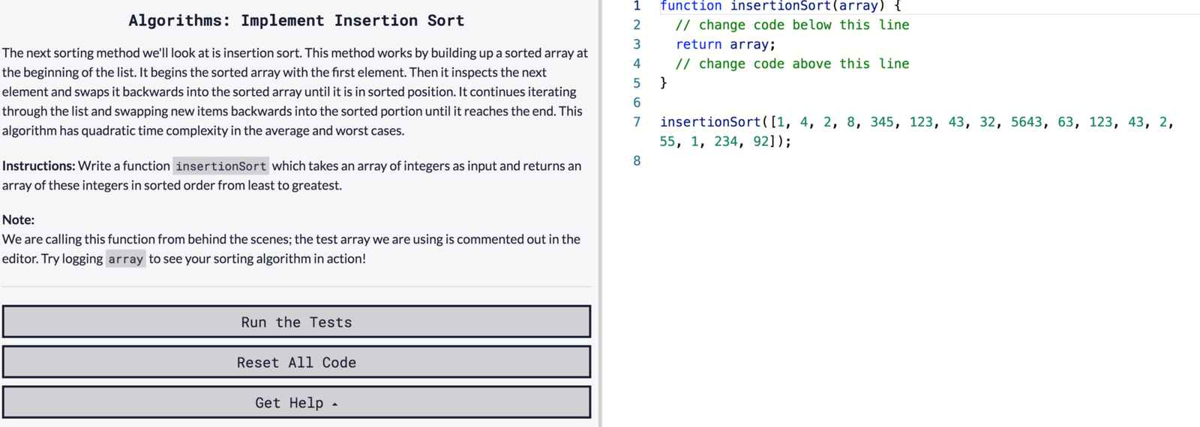Click the closing brace on line 5
Viewport: 1200px width, 427px height.
click(x=664, y=83)
